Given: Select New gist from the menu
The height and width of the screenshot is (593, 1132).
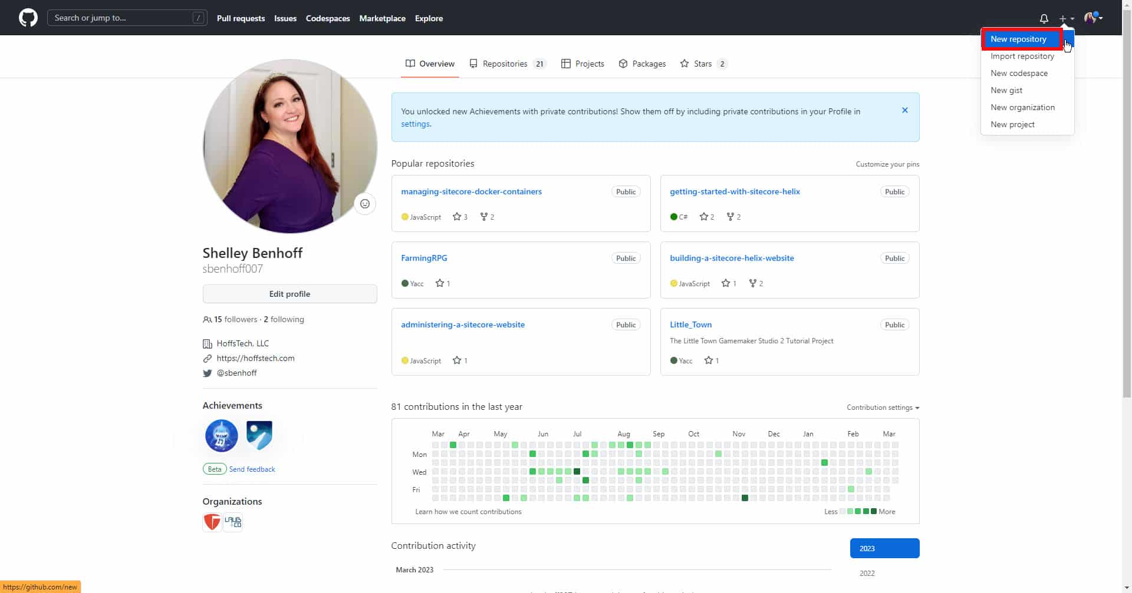Looking at the screenshot, I should click(1006, 90).
